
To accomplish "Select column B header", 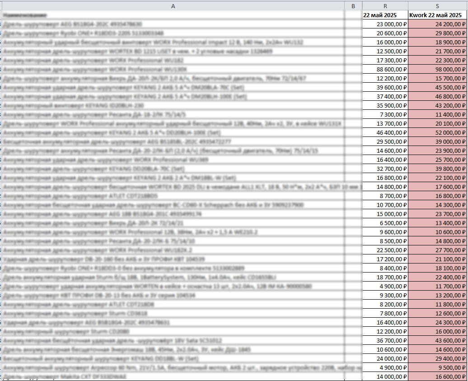I will tap(353, 6).
